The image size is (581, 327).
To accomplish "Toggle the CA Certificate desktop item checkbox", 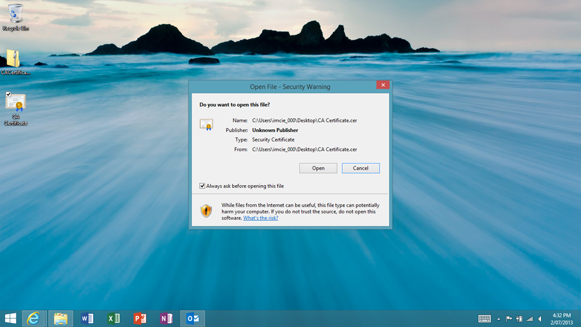I will click(x=8, y=94).
